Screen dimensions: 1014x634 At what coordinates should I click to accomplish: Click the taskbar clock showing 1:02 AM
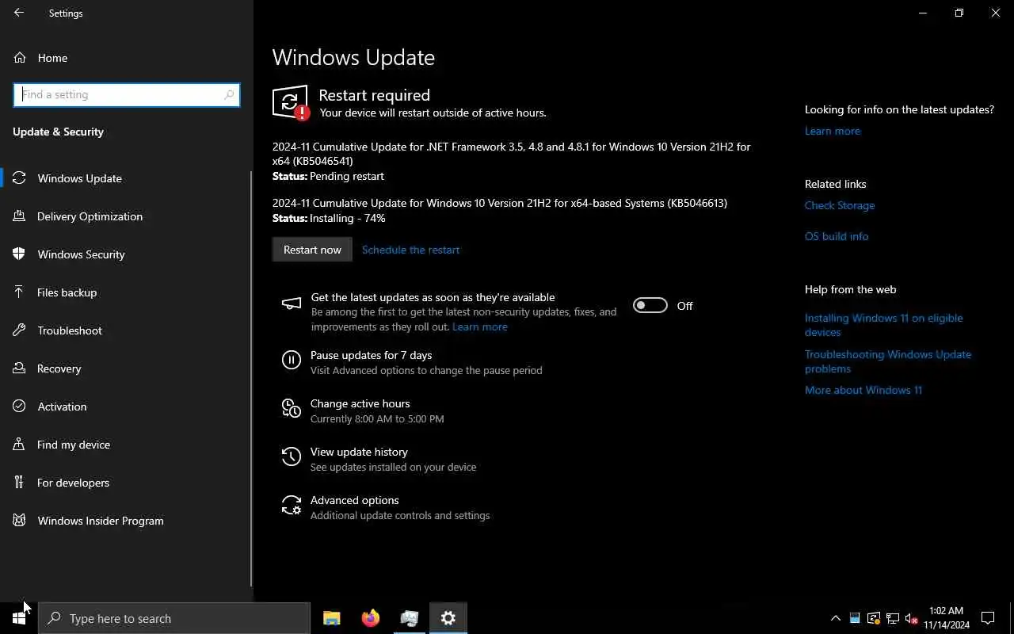[x=947, y=618]
